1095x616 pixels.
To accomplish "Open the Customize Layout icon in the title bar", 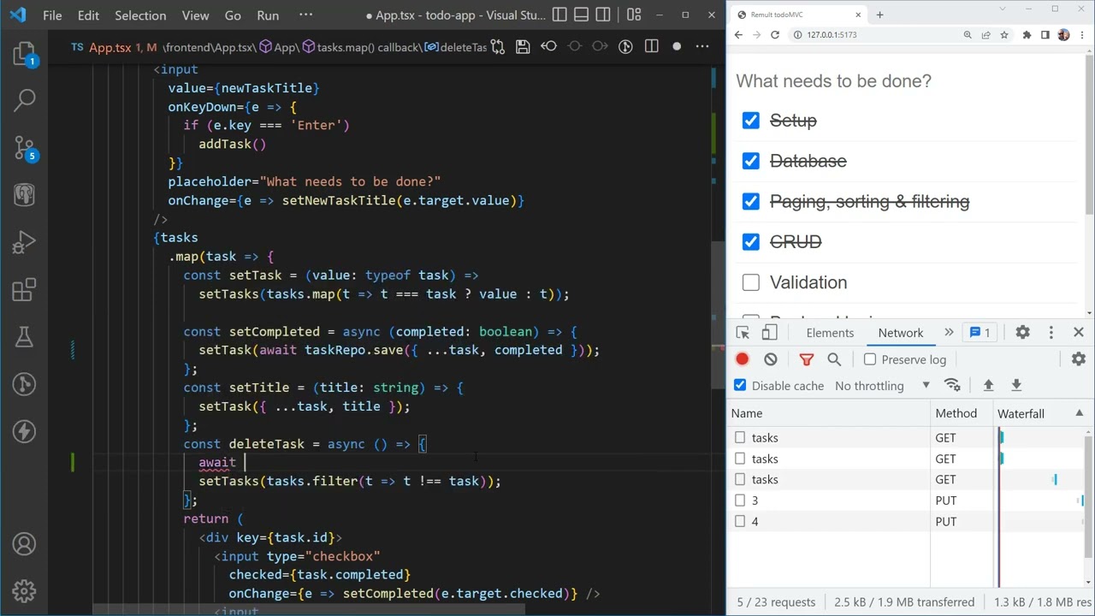I will click(633, 15).
